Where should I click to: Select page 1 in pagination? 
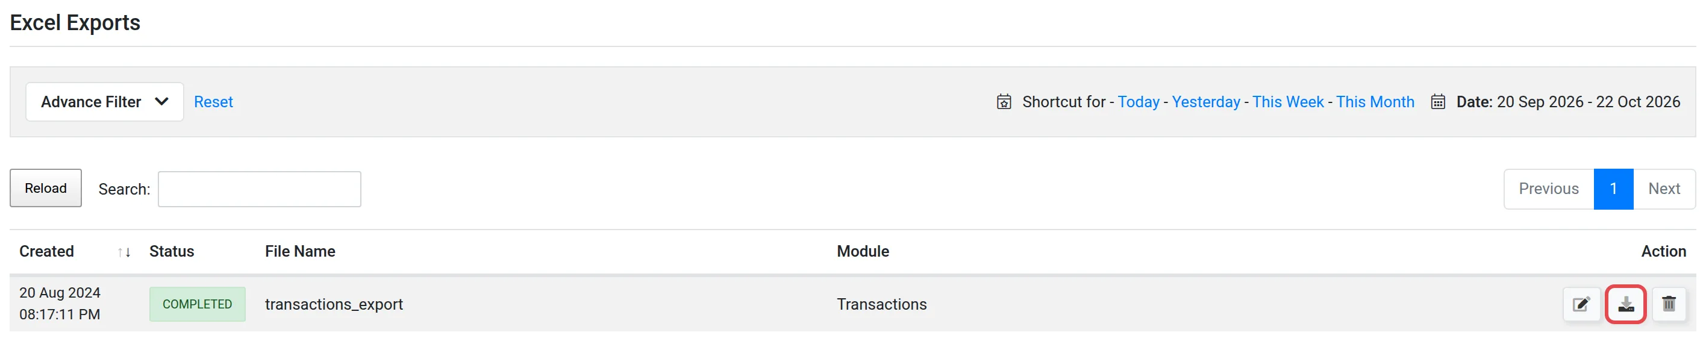(x=1613, y=189)
